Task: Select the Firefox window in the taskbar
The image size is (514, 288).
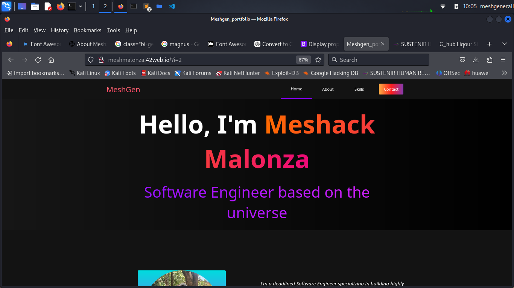Action: (x=121, y=6)
